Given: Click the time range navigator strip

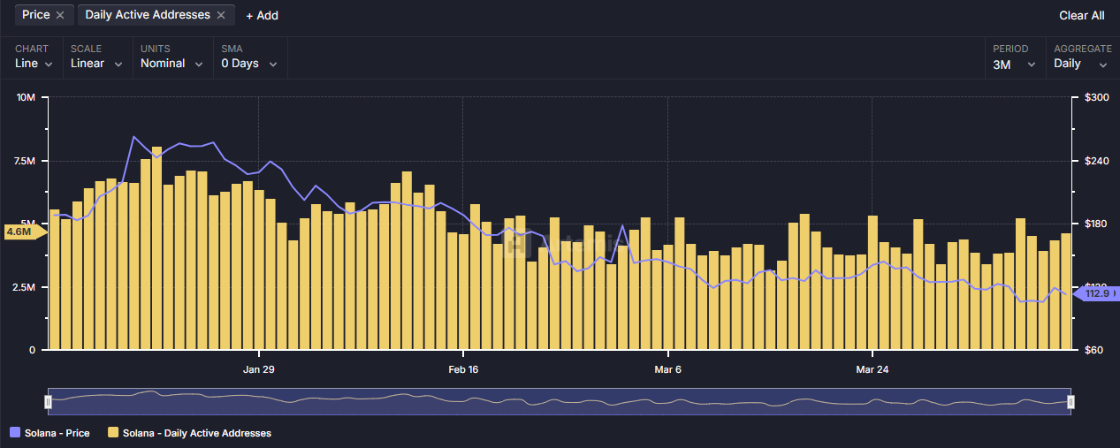Looking at the screenshot, I should (560, 402).
